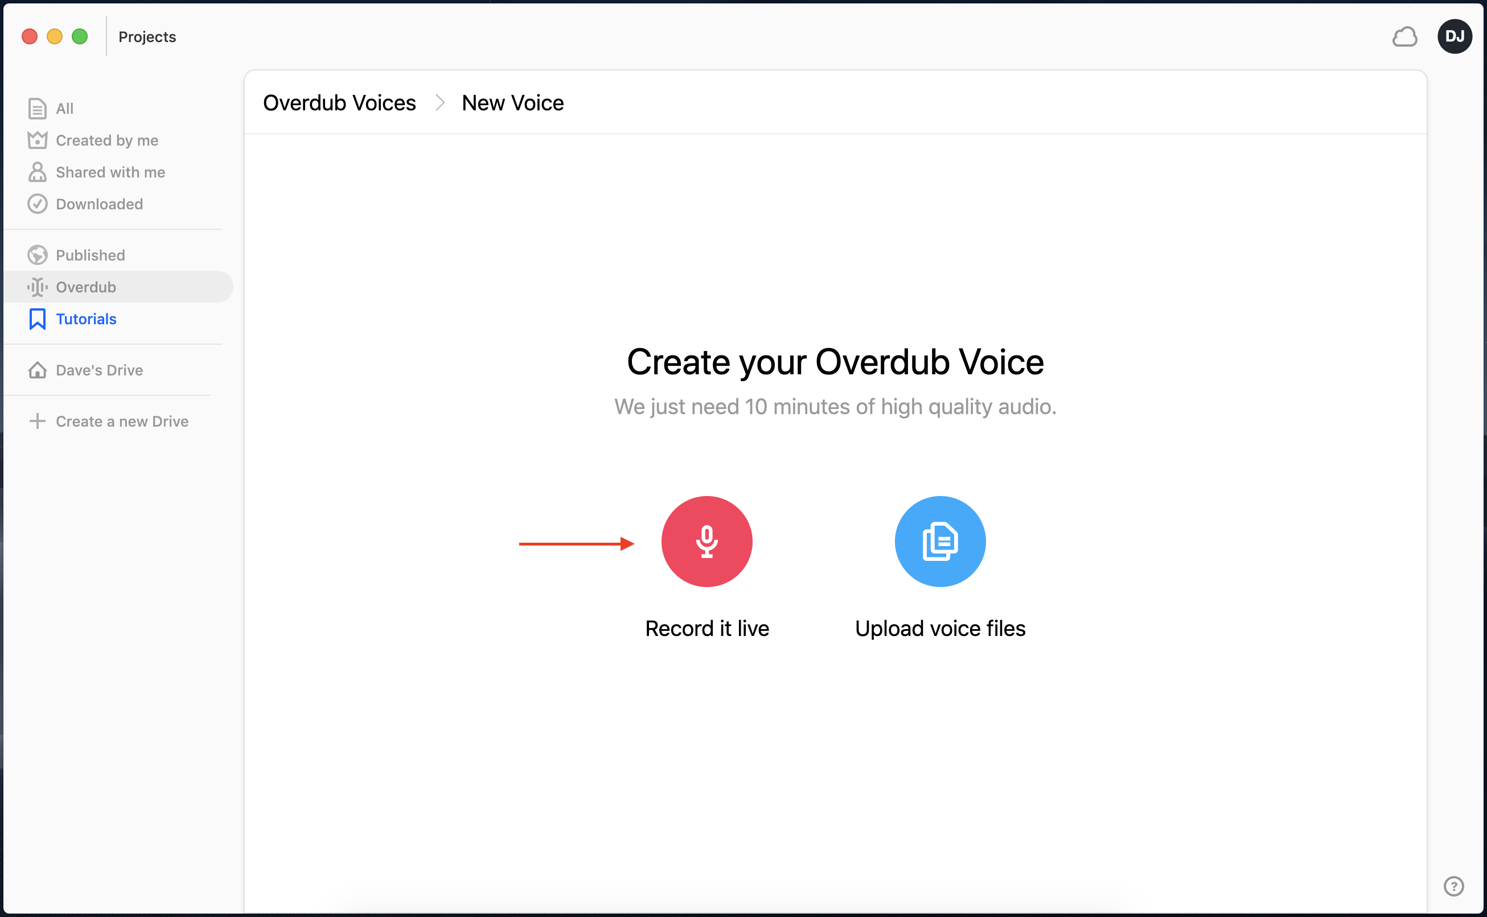Click the Record it live label
1487x917 pixels.
click(706, 629)
